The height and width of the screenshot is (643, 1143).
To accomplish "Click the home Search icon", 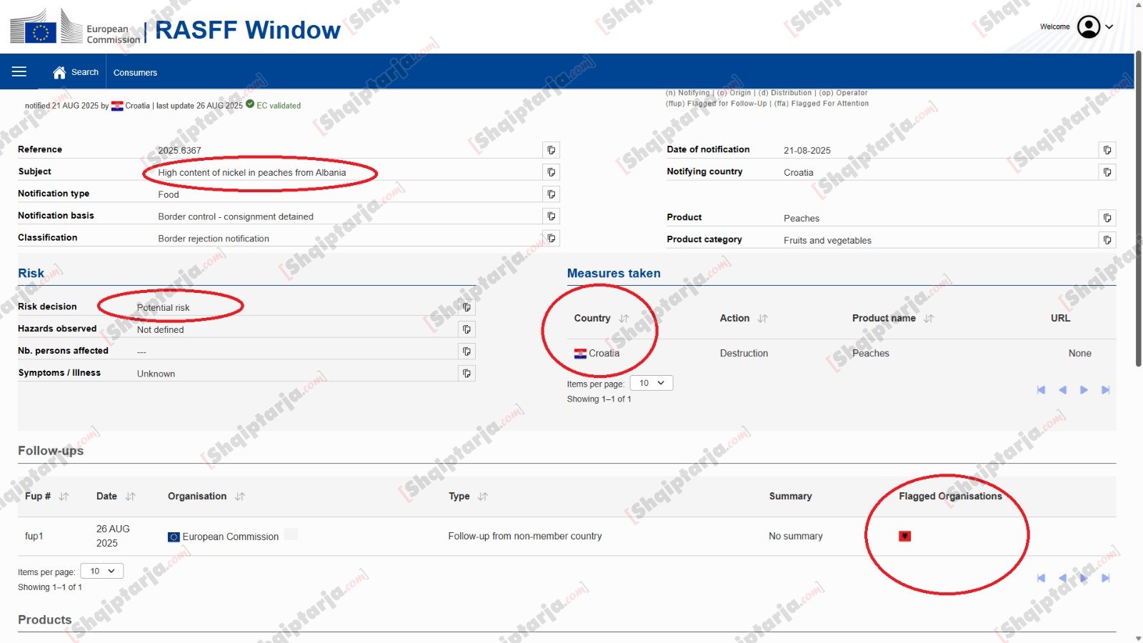I will coord(59,72).
